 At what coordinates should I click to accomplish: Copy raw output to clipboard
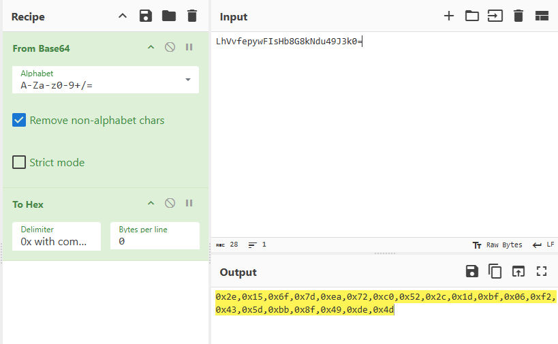[495, 271]
